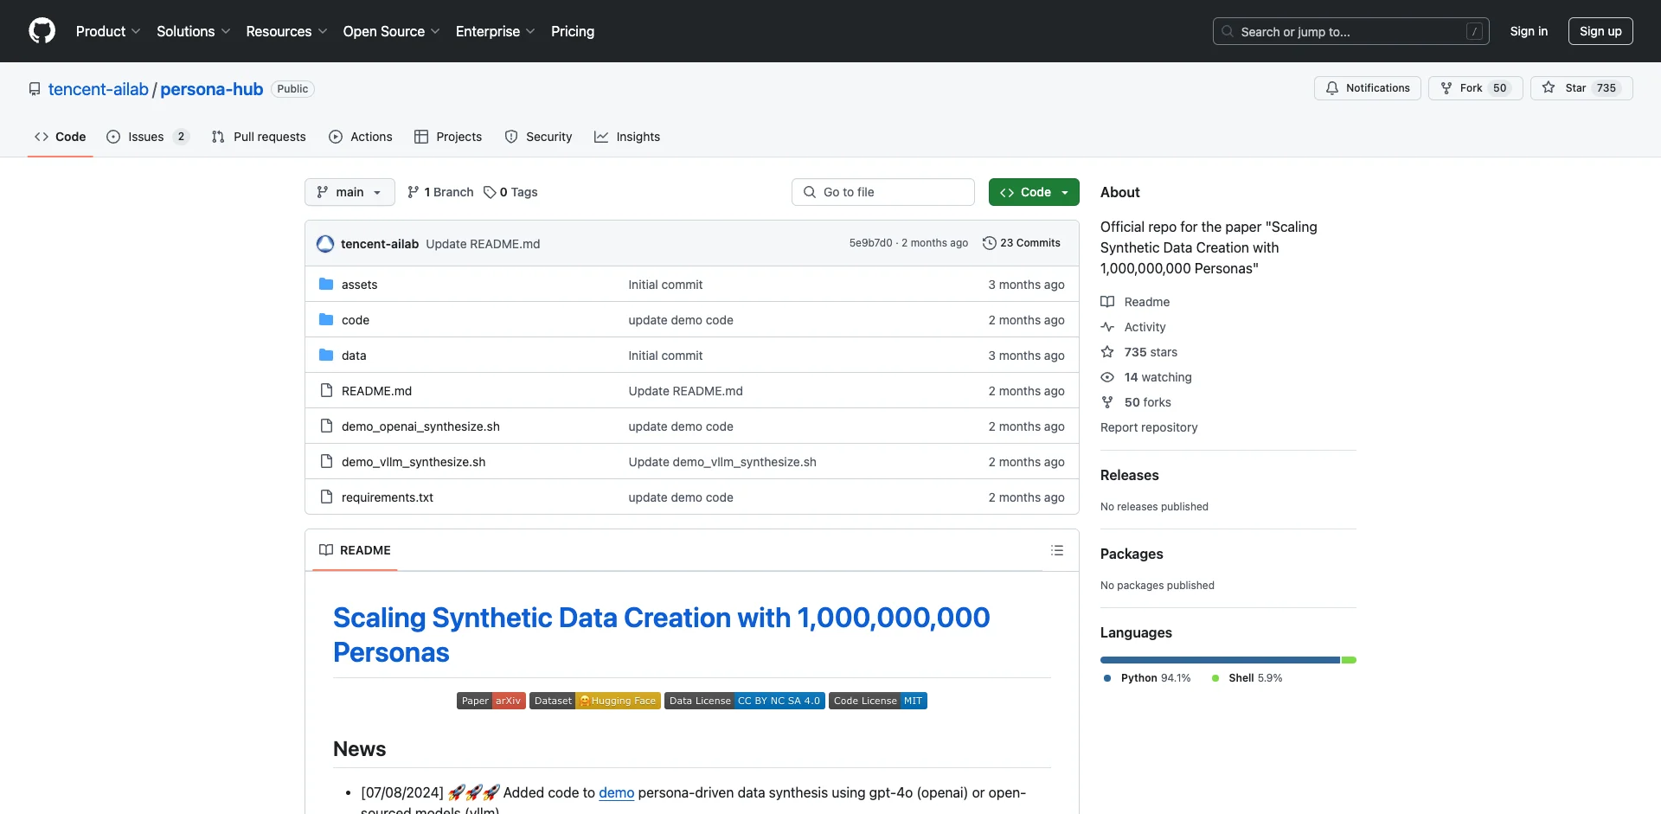Switch to the Projects tab

448,137
